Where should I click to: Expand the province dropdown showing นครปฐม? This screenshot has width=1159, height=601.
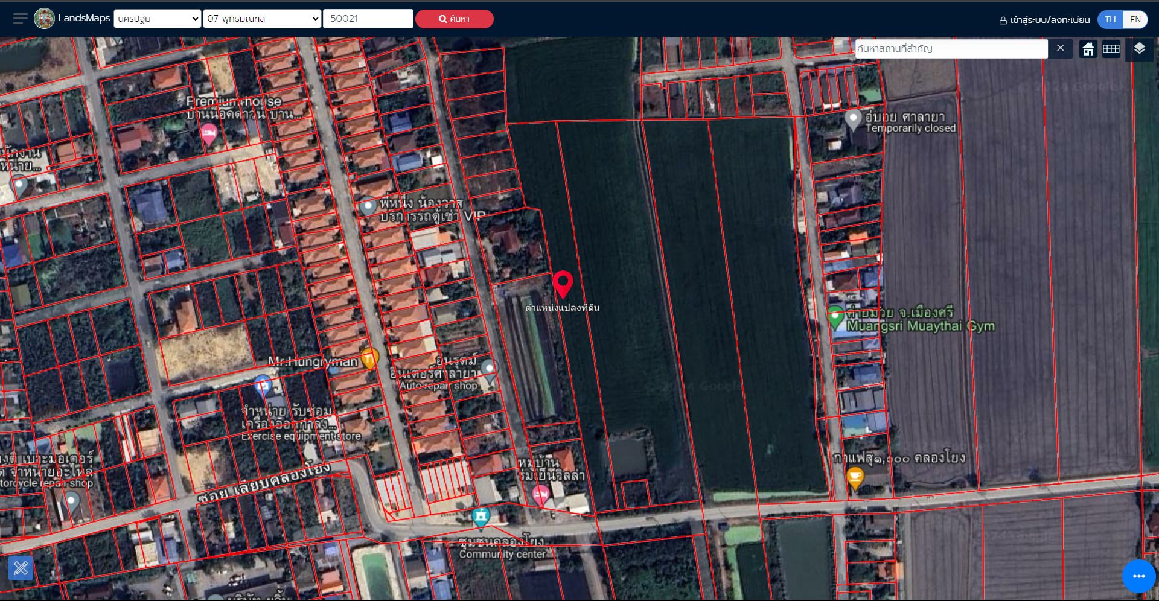click(x=157, y=19)
